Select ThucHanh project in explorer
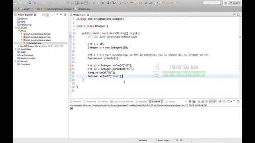This screenshot has height=143, width=255. [x=25, y=64]
